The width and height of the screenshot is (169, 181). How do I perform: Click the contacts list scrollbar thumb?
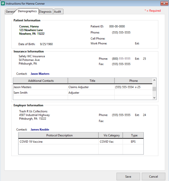154,89
